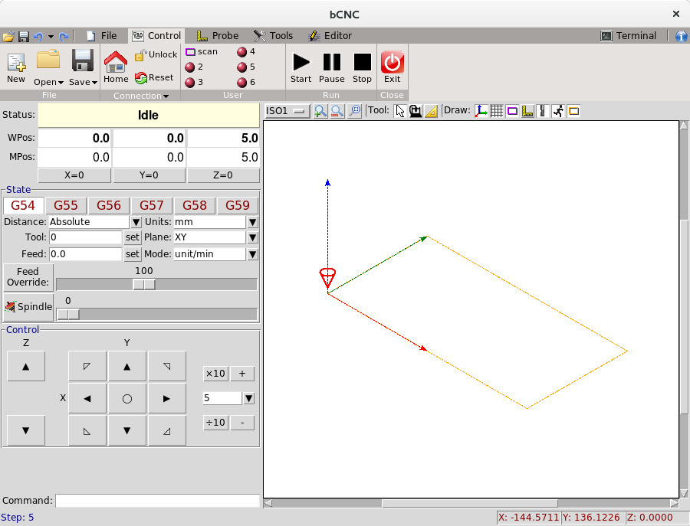Click the save floppy icon in quick toolbar
This screenshot has height=526, width=690.
click(x=24, y=36)
